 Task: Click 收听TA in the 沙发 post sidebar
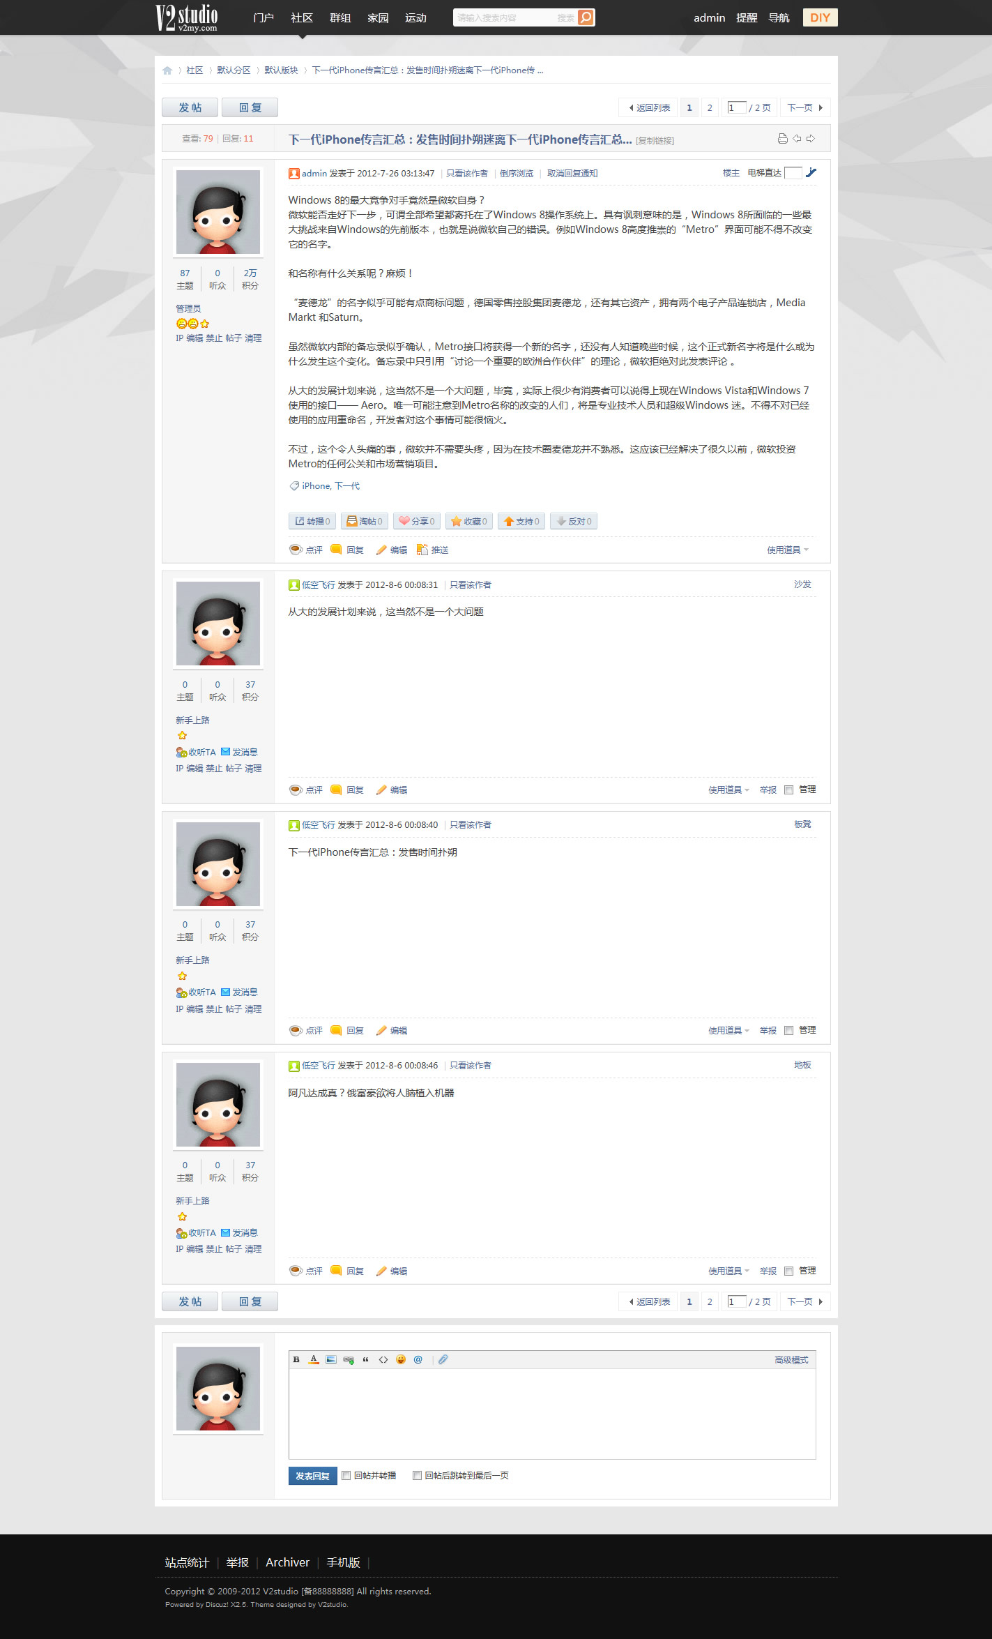pyautogui.click(x=196, y=752)
